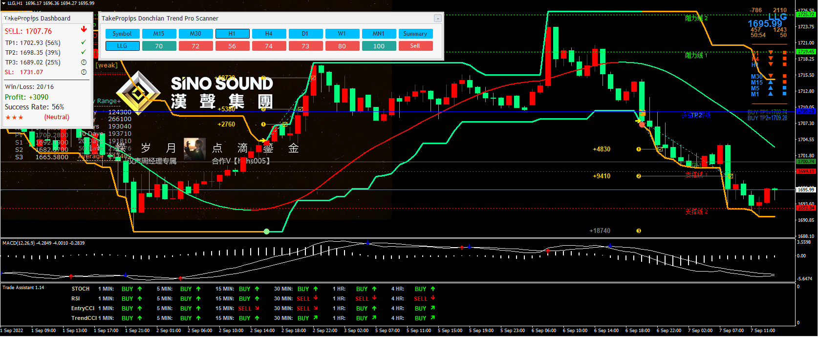
Task: Click the D1 down-trend triangle icon
Action: pos(771,52)
